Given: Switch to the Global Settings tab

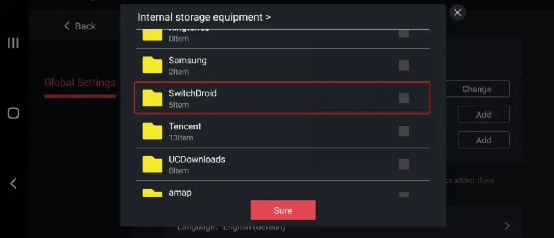Looking at the screenshot, I should (x=80, y=82).
